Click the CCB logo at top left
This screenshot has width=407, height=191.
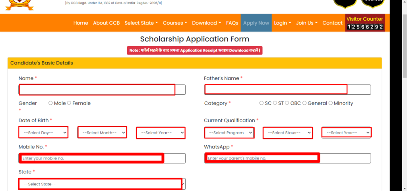coord(19,5)
